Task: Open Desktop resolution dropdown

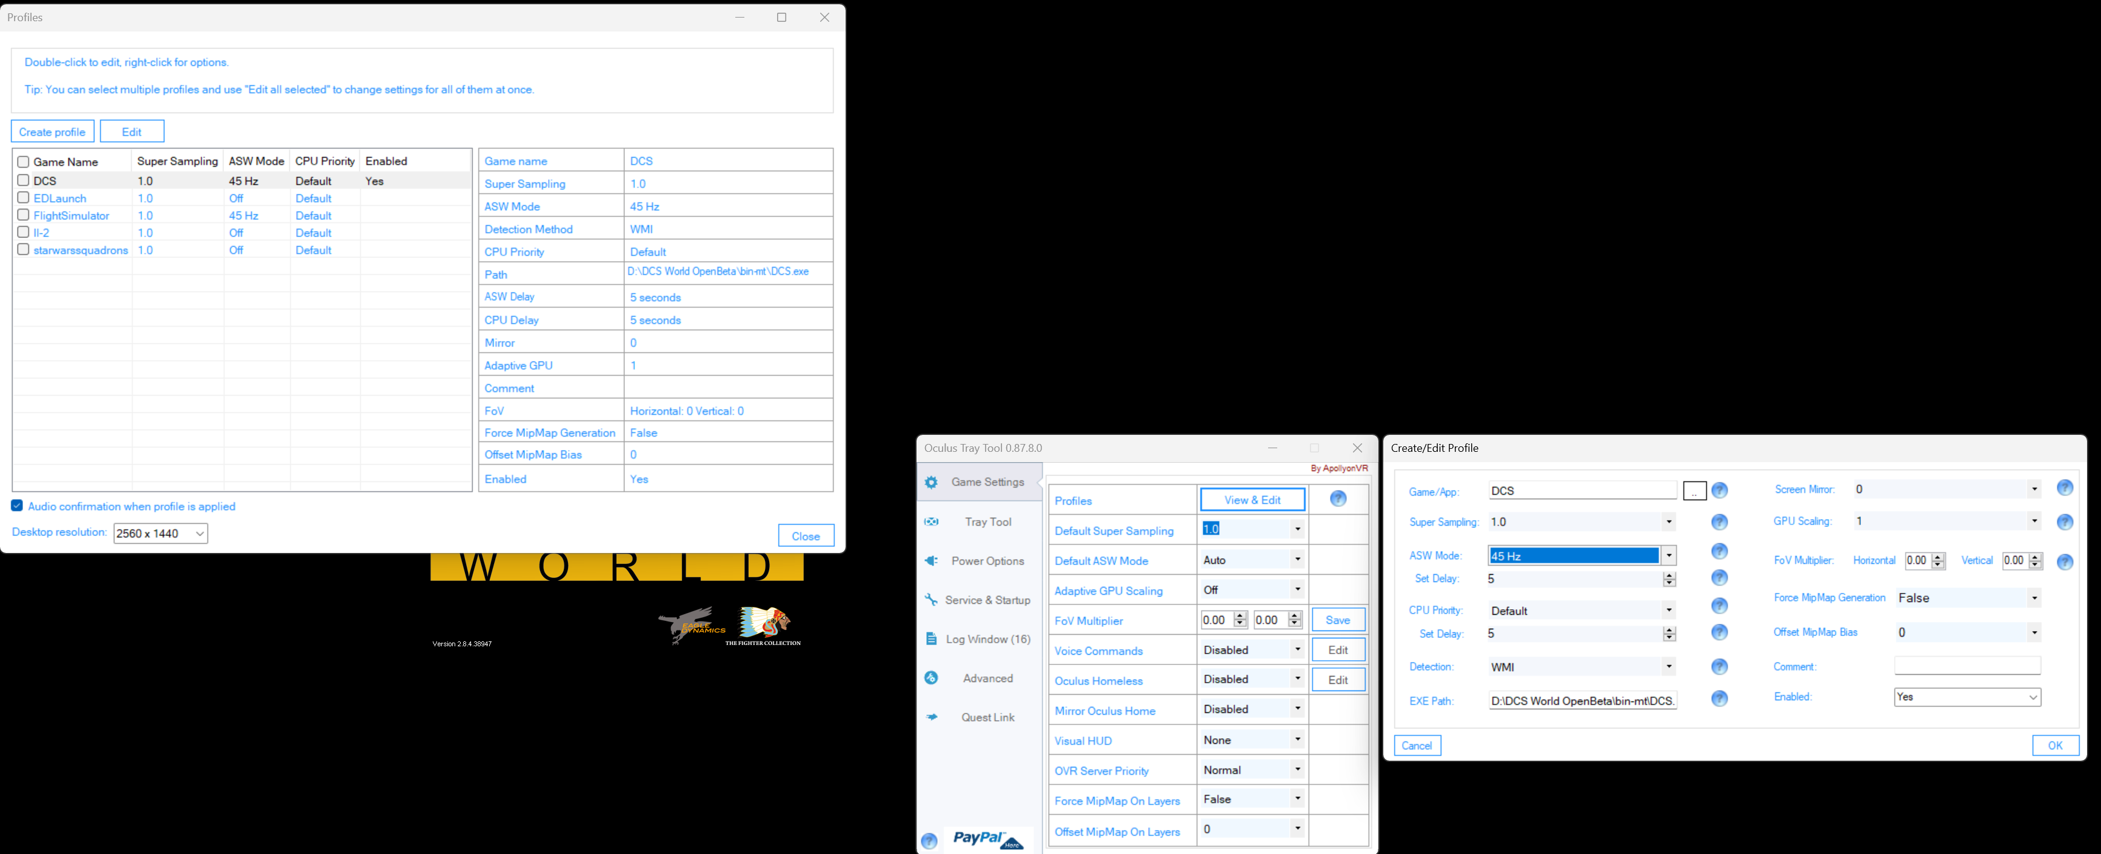Action: 161,533
